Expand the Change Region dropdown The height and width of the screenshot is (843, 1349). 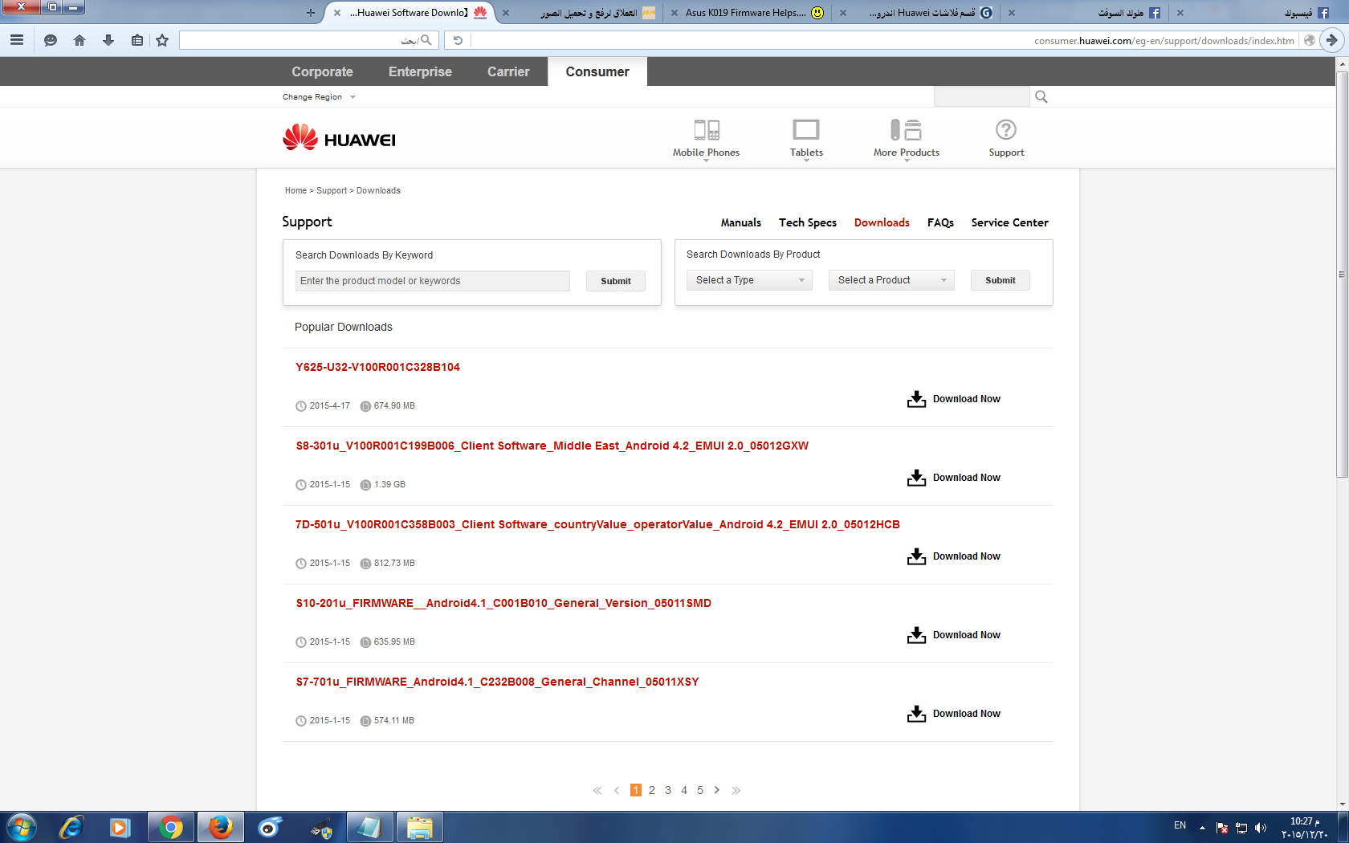[x=319, y=97]
